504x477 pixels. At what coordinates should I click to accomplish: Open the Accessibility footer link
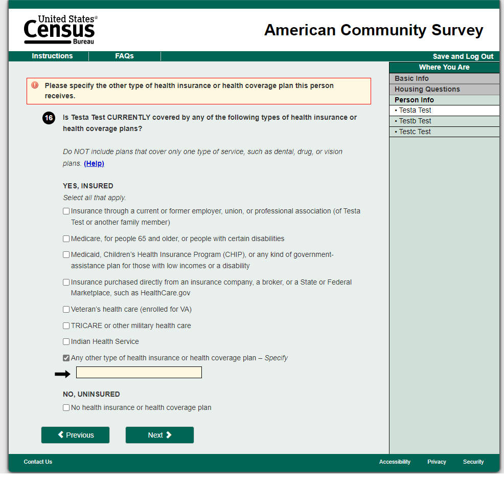(x=395, y=462)
